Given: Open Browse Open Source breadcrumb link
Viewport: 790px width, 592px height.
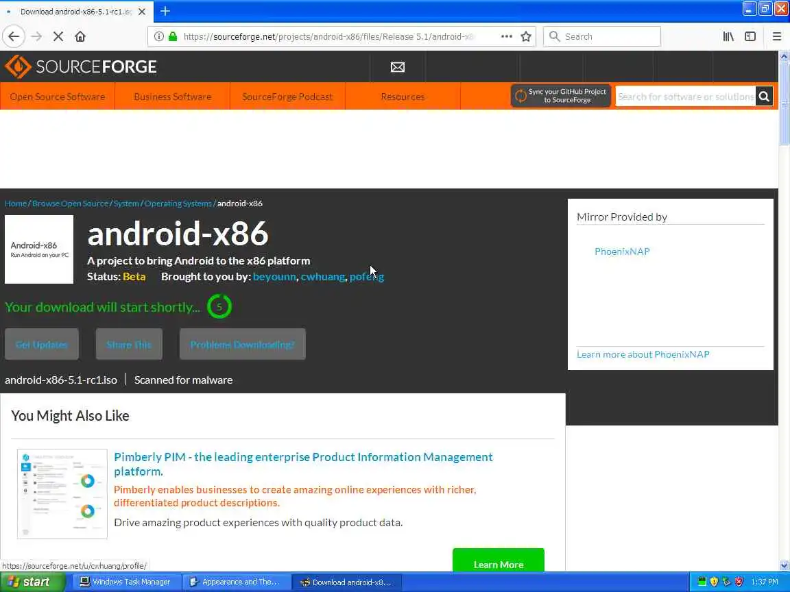Looking at the screenshot, I should 70,203.
